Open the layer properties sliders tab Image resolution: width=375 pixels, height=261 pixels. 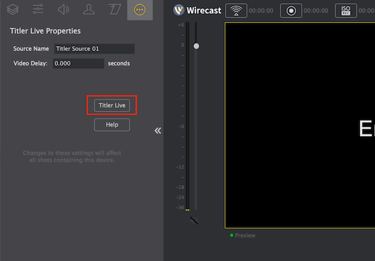[38, 10]
